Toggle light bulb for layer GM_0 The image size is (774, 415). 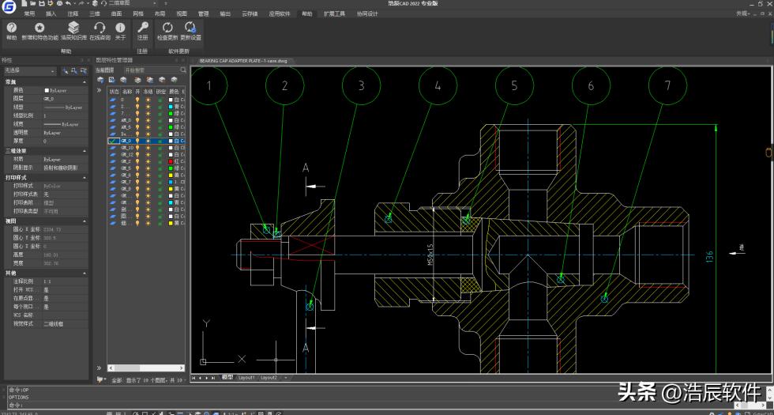137,141
